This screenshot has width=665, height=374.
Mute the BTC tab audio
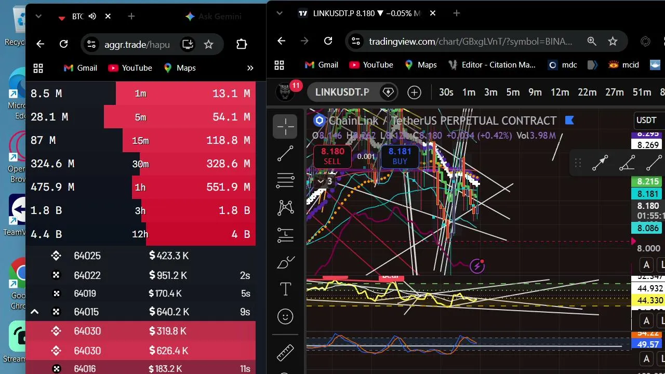click(x=92, y=17)
